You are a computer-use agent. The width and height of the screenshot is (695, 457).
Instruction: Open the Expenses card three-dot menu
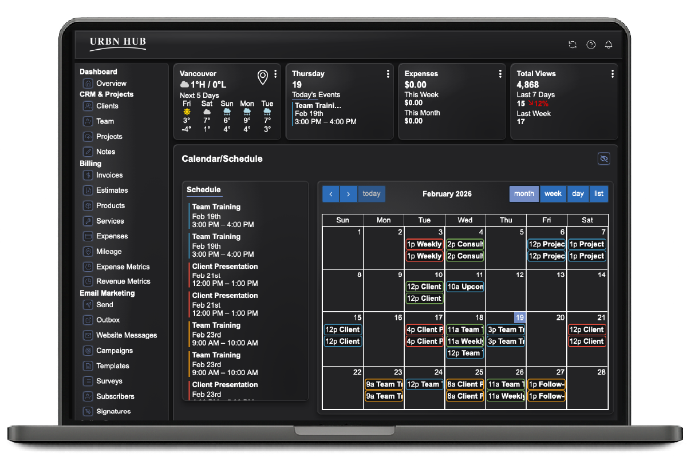point(500,74)
